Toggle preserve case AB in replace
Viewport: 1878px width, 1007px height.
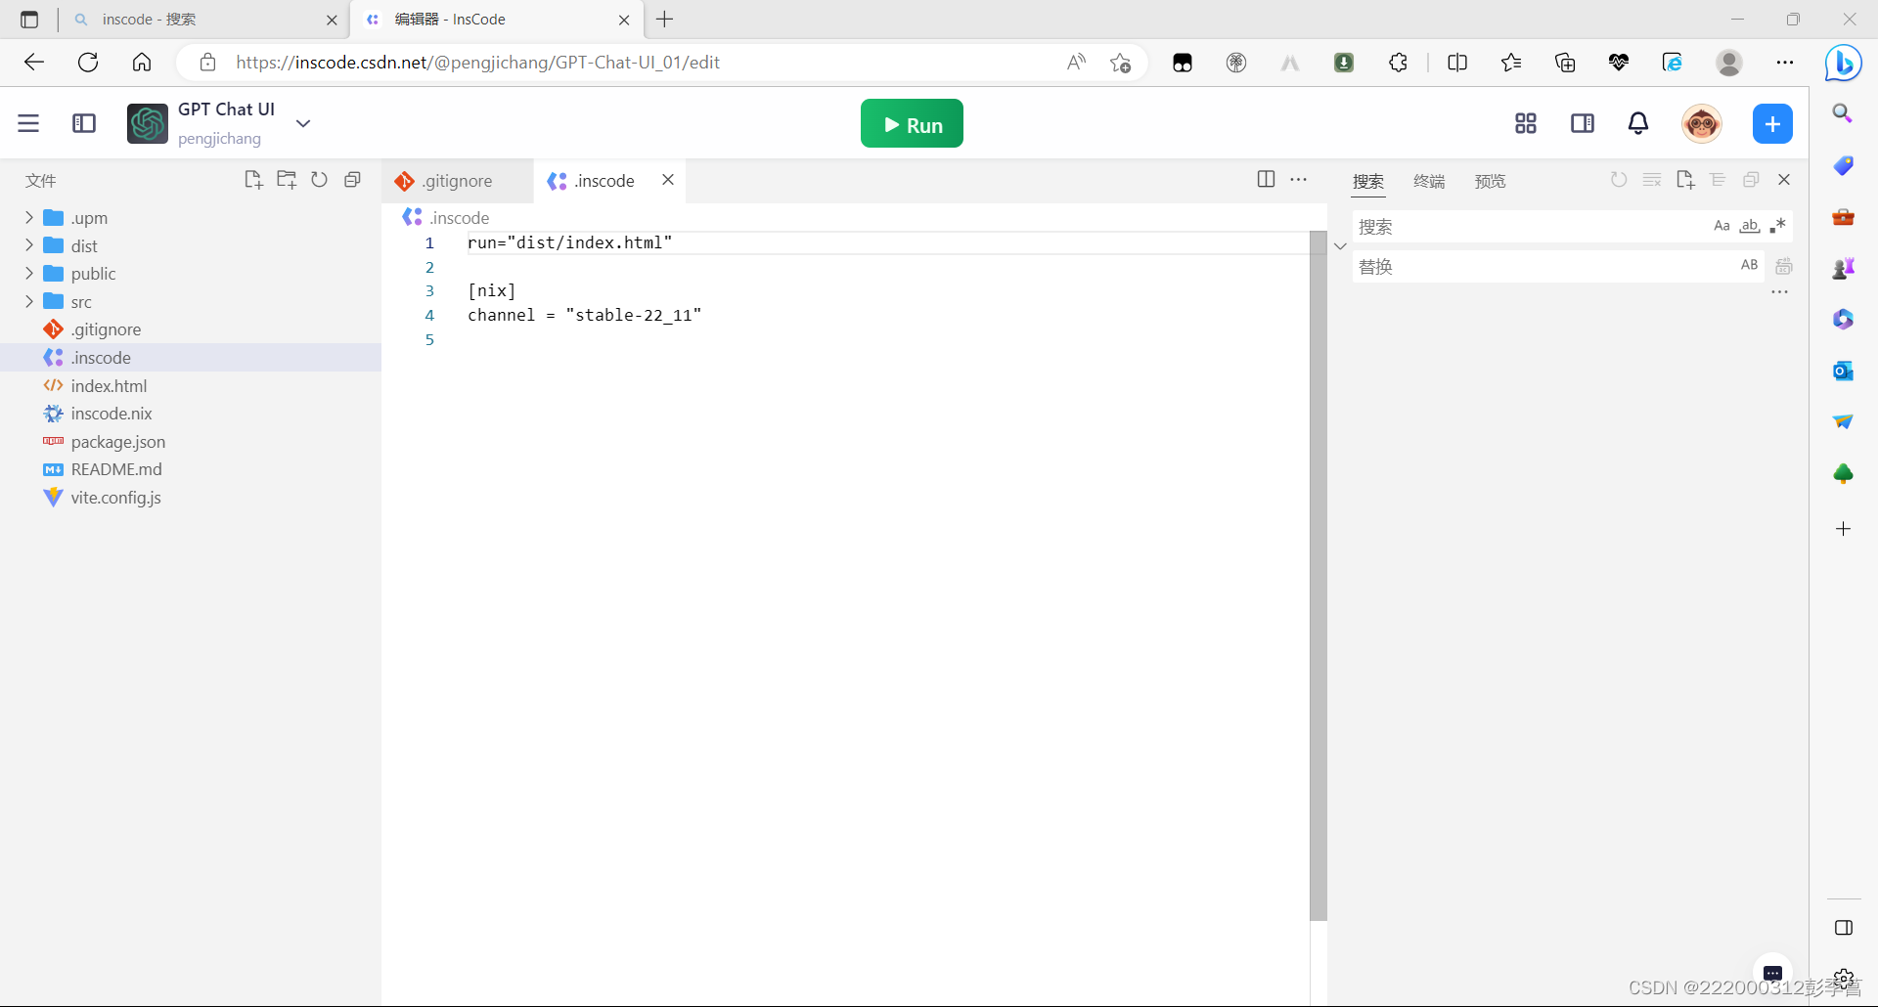pos(1750,265)
